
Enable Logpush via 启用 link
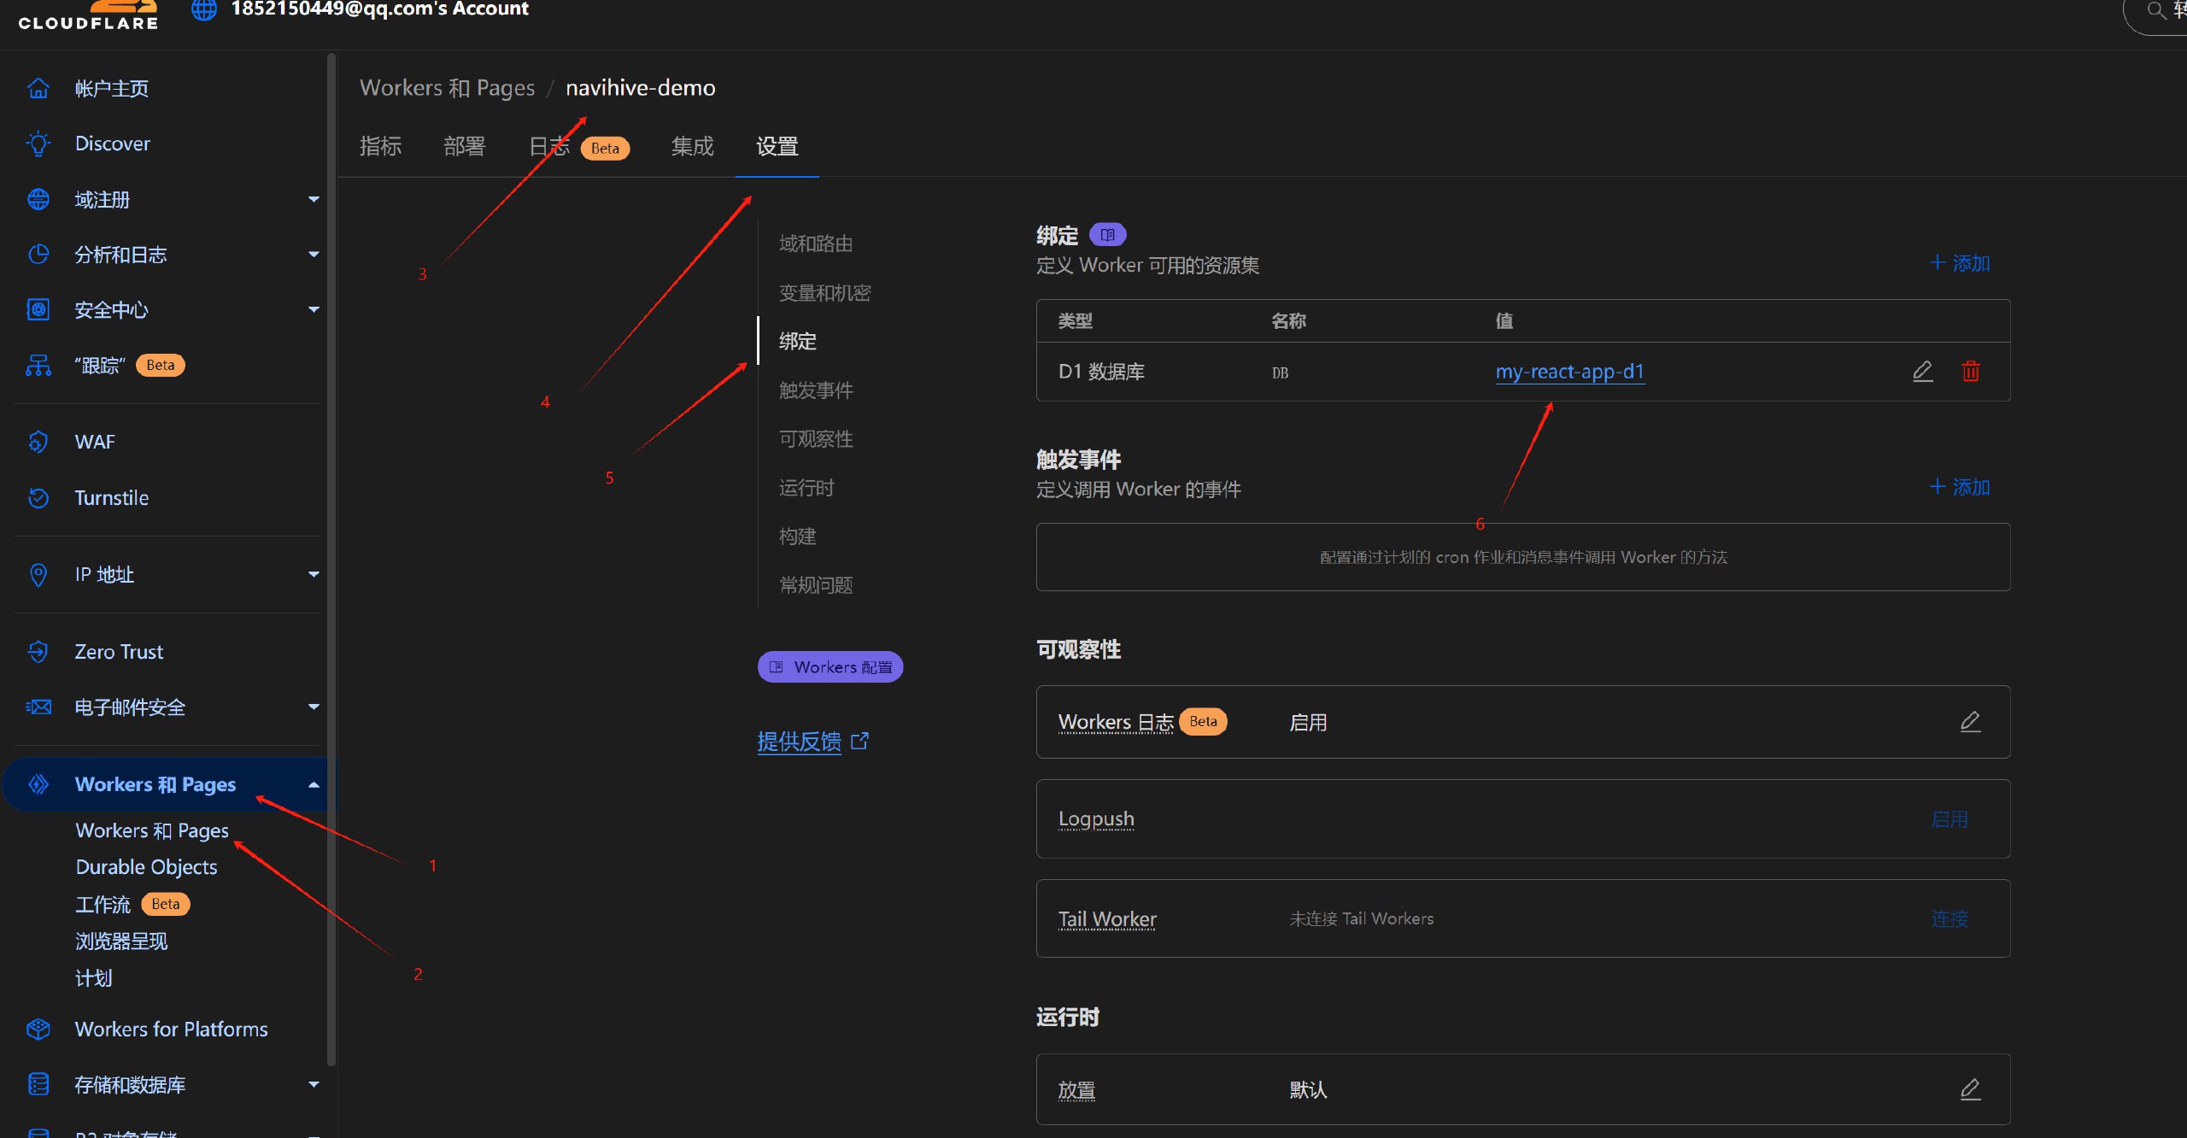pyautogui.click(x=1949, y=819)
